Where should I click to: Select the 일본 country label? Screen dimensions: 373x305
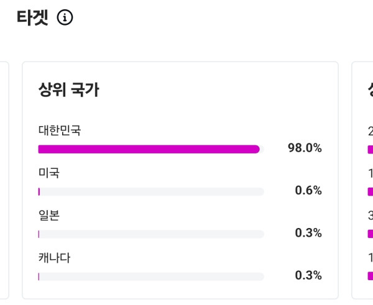click(49, 215)
